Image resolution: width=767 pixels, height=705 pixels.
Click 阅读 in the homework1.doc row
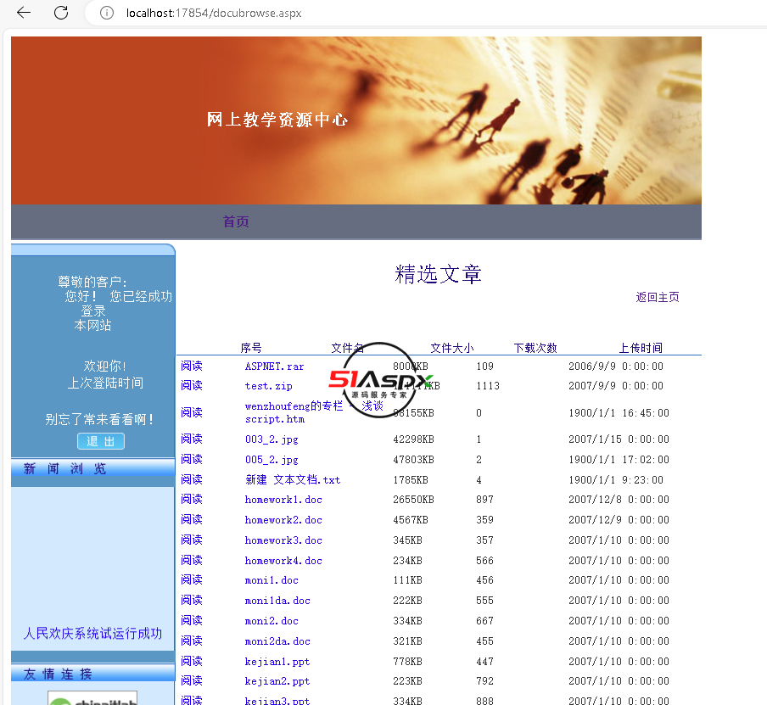pyautogui.click(x=191, y=499)
